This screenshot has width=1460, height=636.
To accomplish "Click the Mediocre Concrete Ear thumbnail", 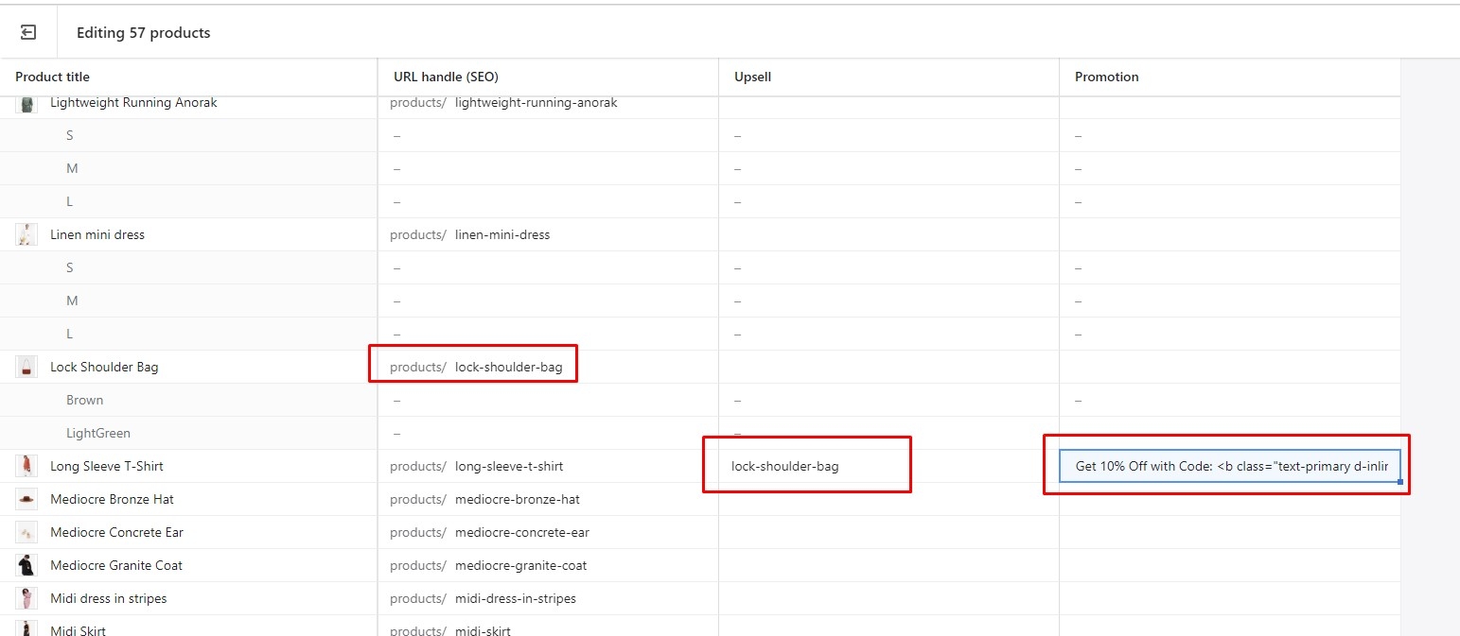I will pyautogui.click(x=26, y=532).
